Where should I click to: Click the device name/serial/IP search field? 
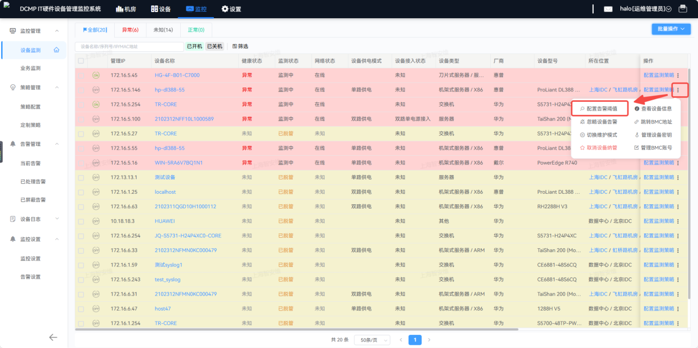click(129, 47)
